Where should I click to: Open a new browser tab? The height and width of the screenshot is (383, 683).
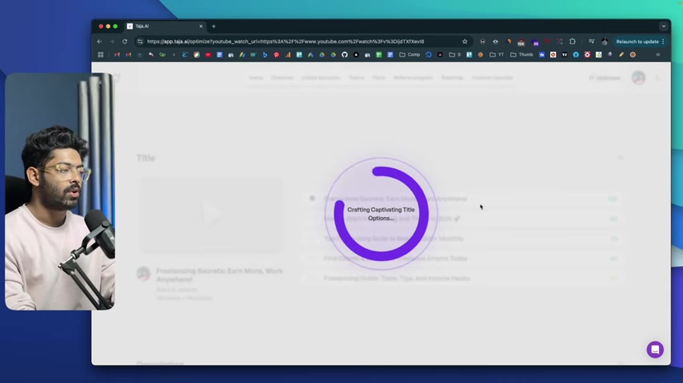pos(214,26)
